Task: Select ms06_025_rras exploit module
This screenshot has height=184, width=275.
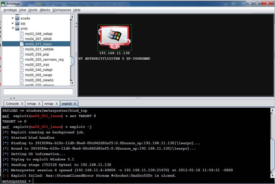Action: 37,65
